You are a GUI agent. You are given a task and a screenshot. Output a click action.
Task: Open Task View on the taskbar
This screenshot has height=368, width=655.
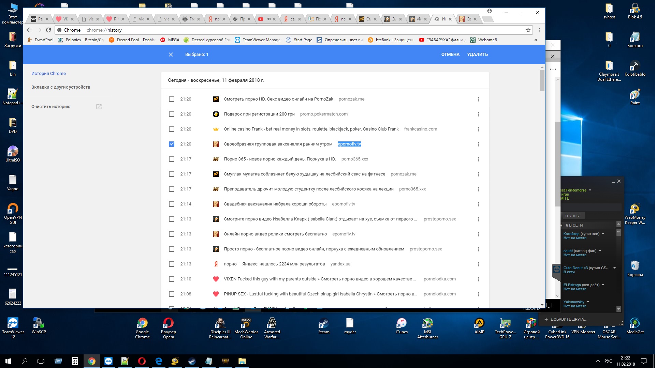(41, 361)
